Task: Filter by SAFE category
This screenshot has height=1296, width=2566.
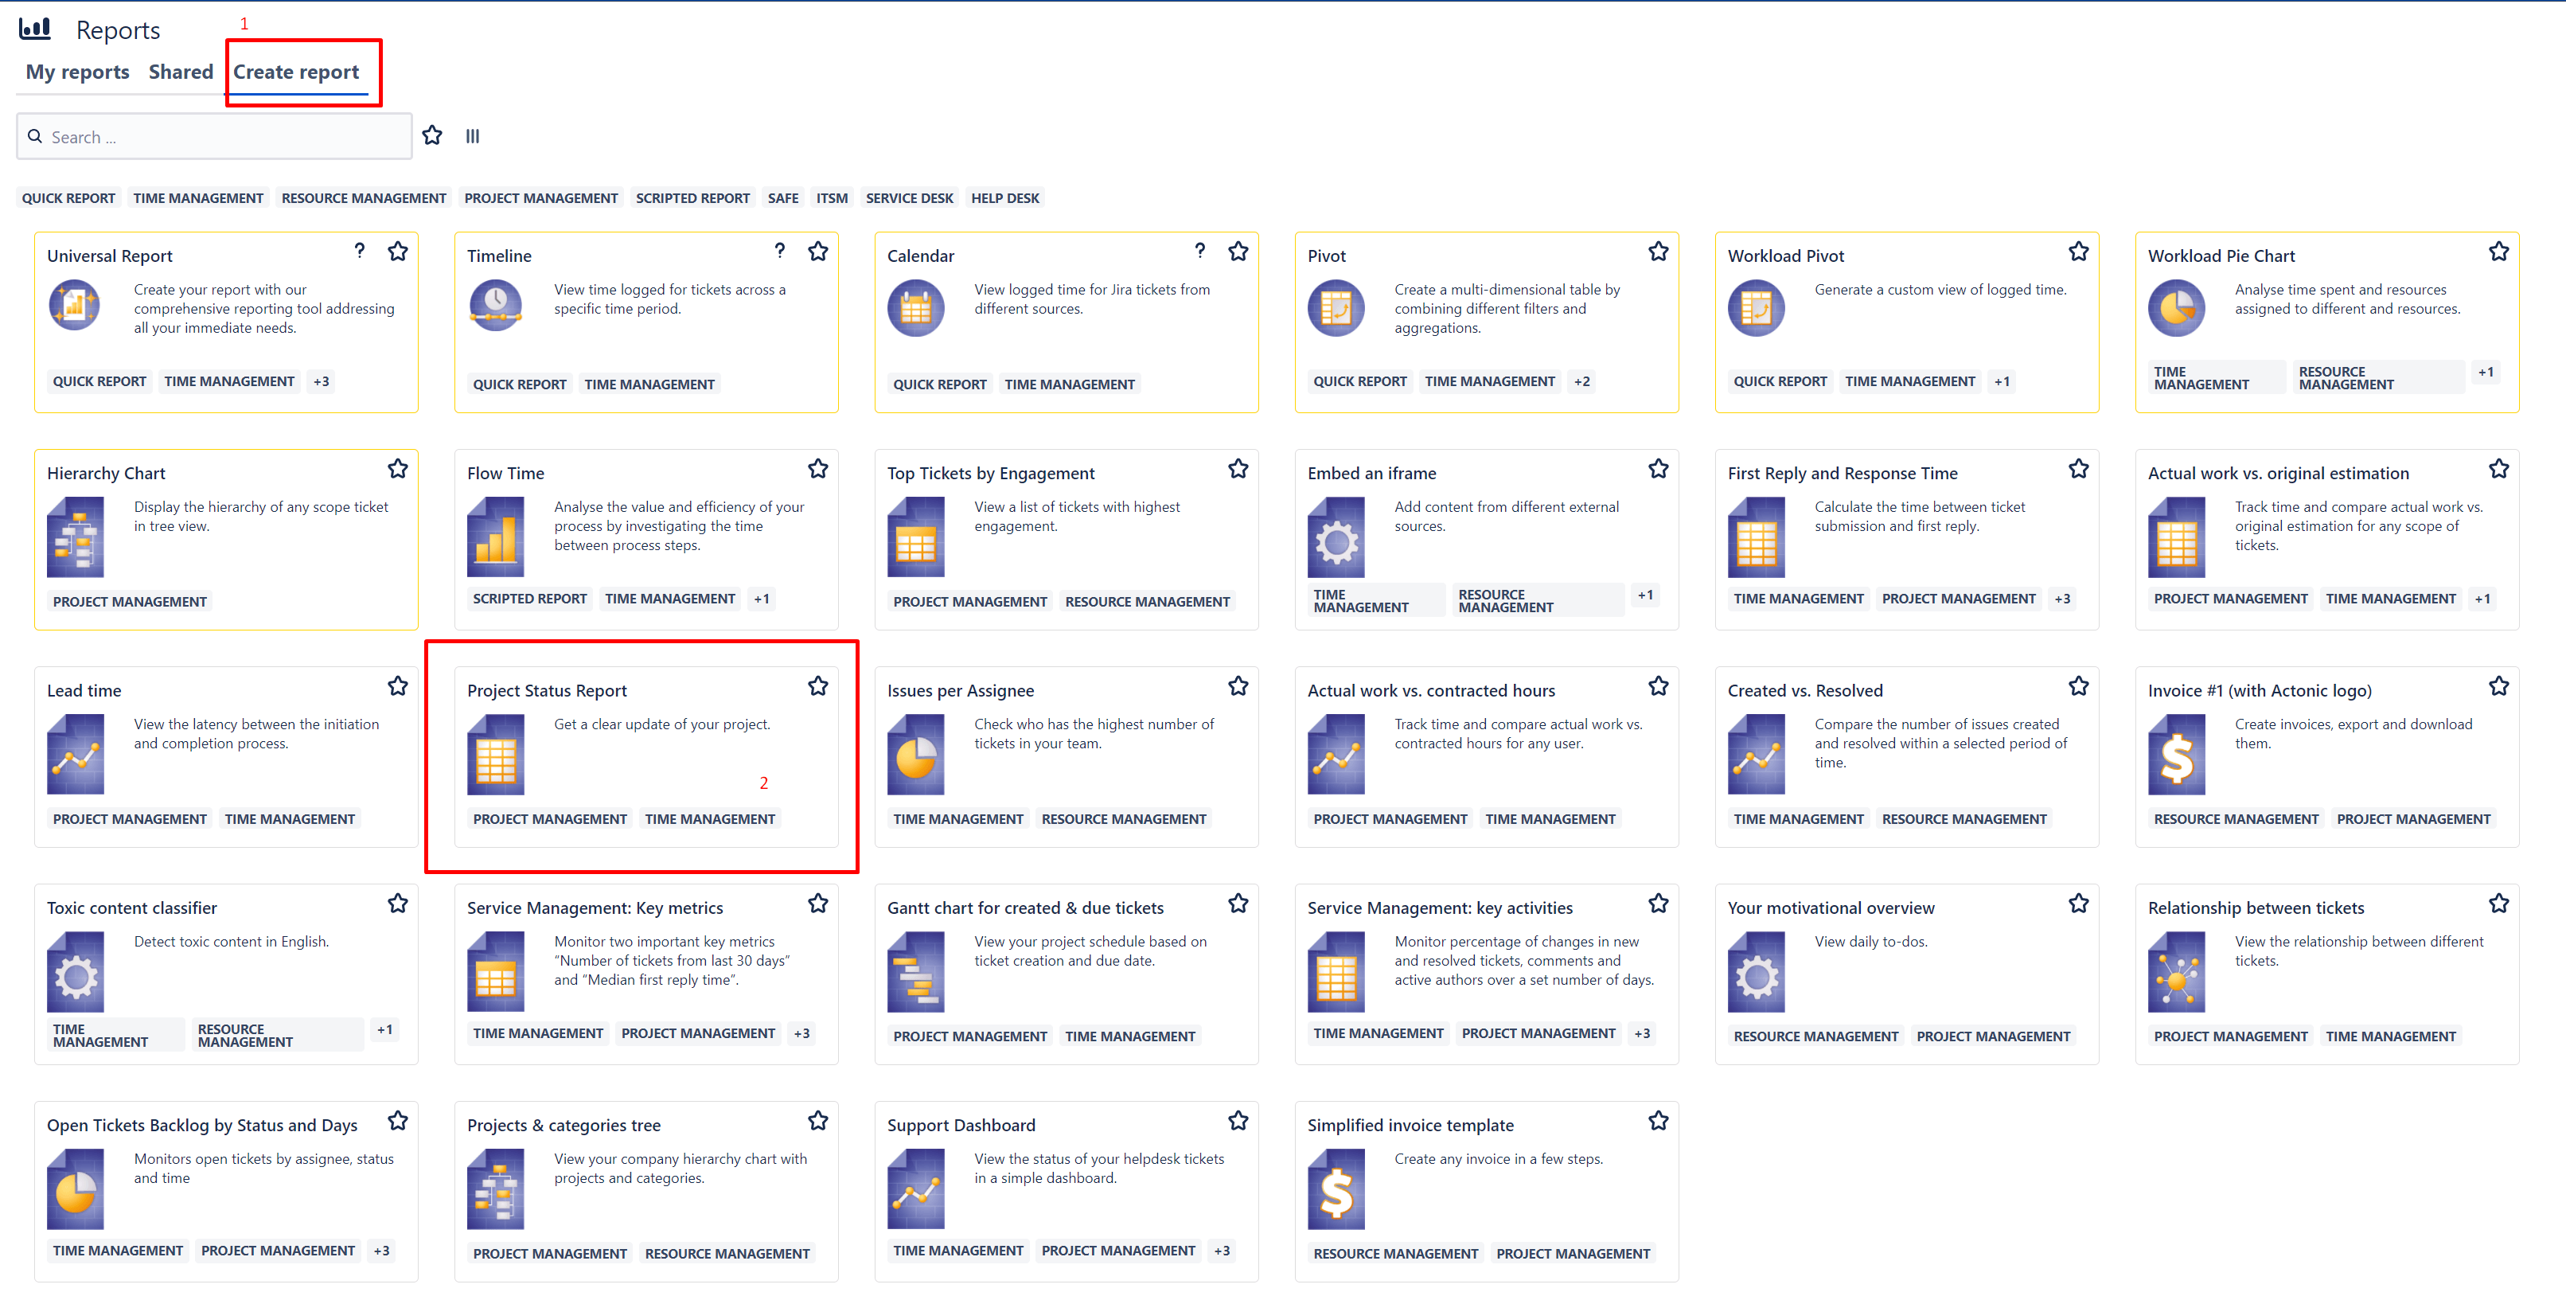Action: 783,198
